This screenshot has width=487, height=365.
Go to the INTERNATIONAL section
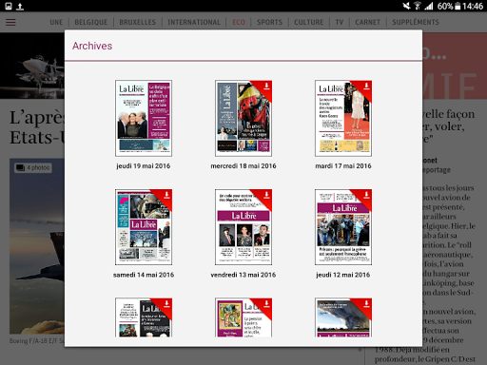[194, 22]
